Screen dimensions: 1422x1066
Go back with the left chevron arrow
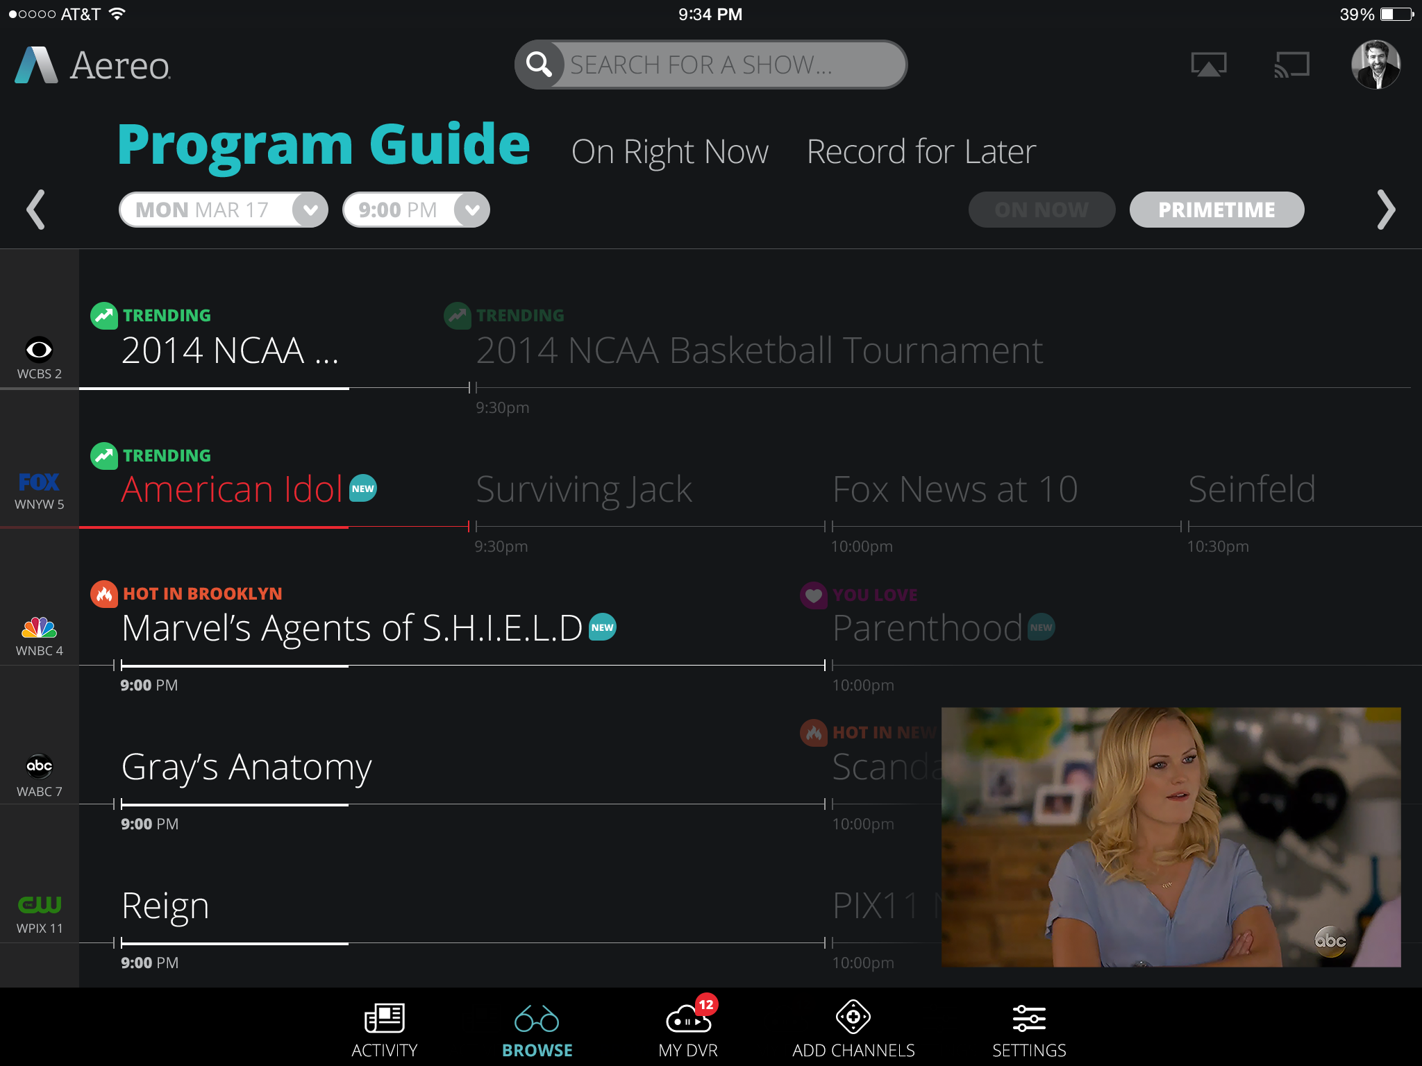pos(36,210)
